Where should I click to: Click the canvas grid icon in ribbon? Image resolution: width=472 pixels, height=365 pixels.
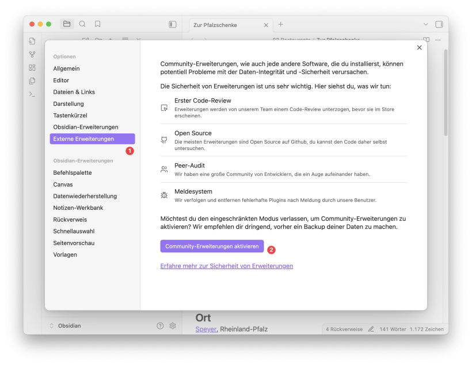[32, 68]
